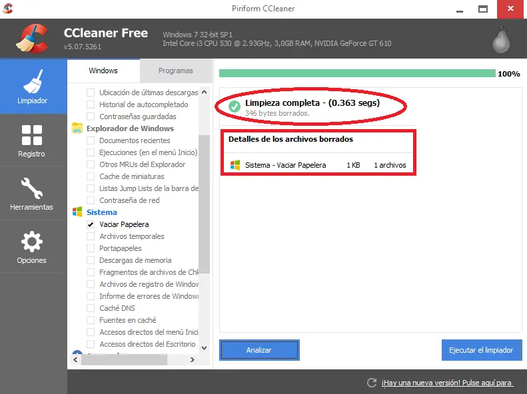Image resolution: width=527 pixels, height=394 pixels.
Task: Click the v5.07.5261 version label
Action: tap(83, 47)
